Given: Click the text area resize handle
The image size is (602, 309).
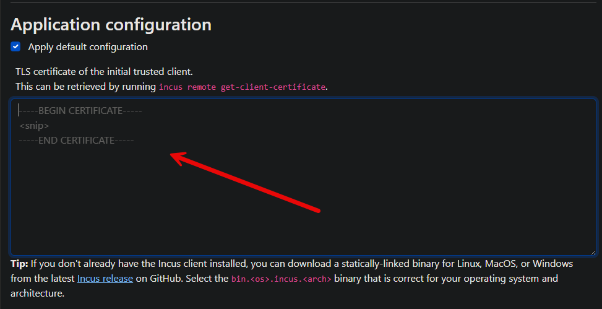Looking at the screenshot, I should pyautogui.click(x=593, y=251).
